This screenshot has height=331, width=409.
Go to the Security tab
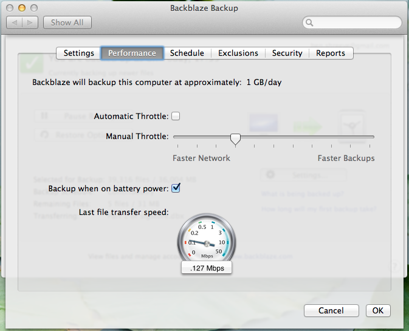click(x=287, y=53)
